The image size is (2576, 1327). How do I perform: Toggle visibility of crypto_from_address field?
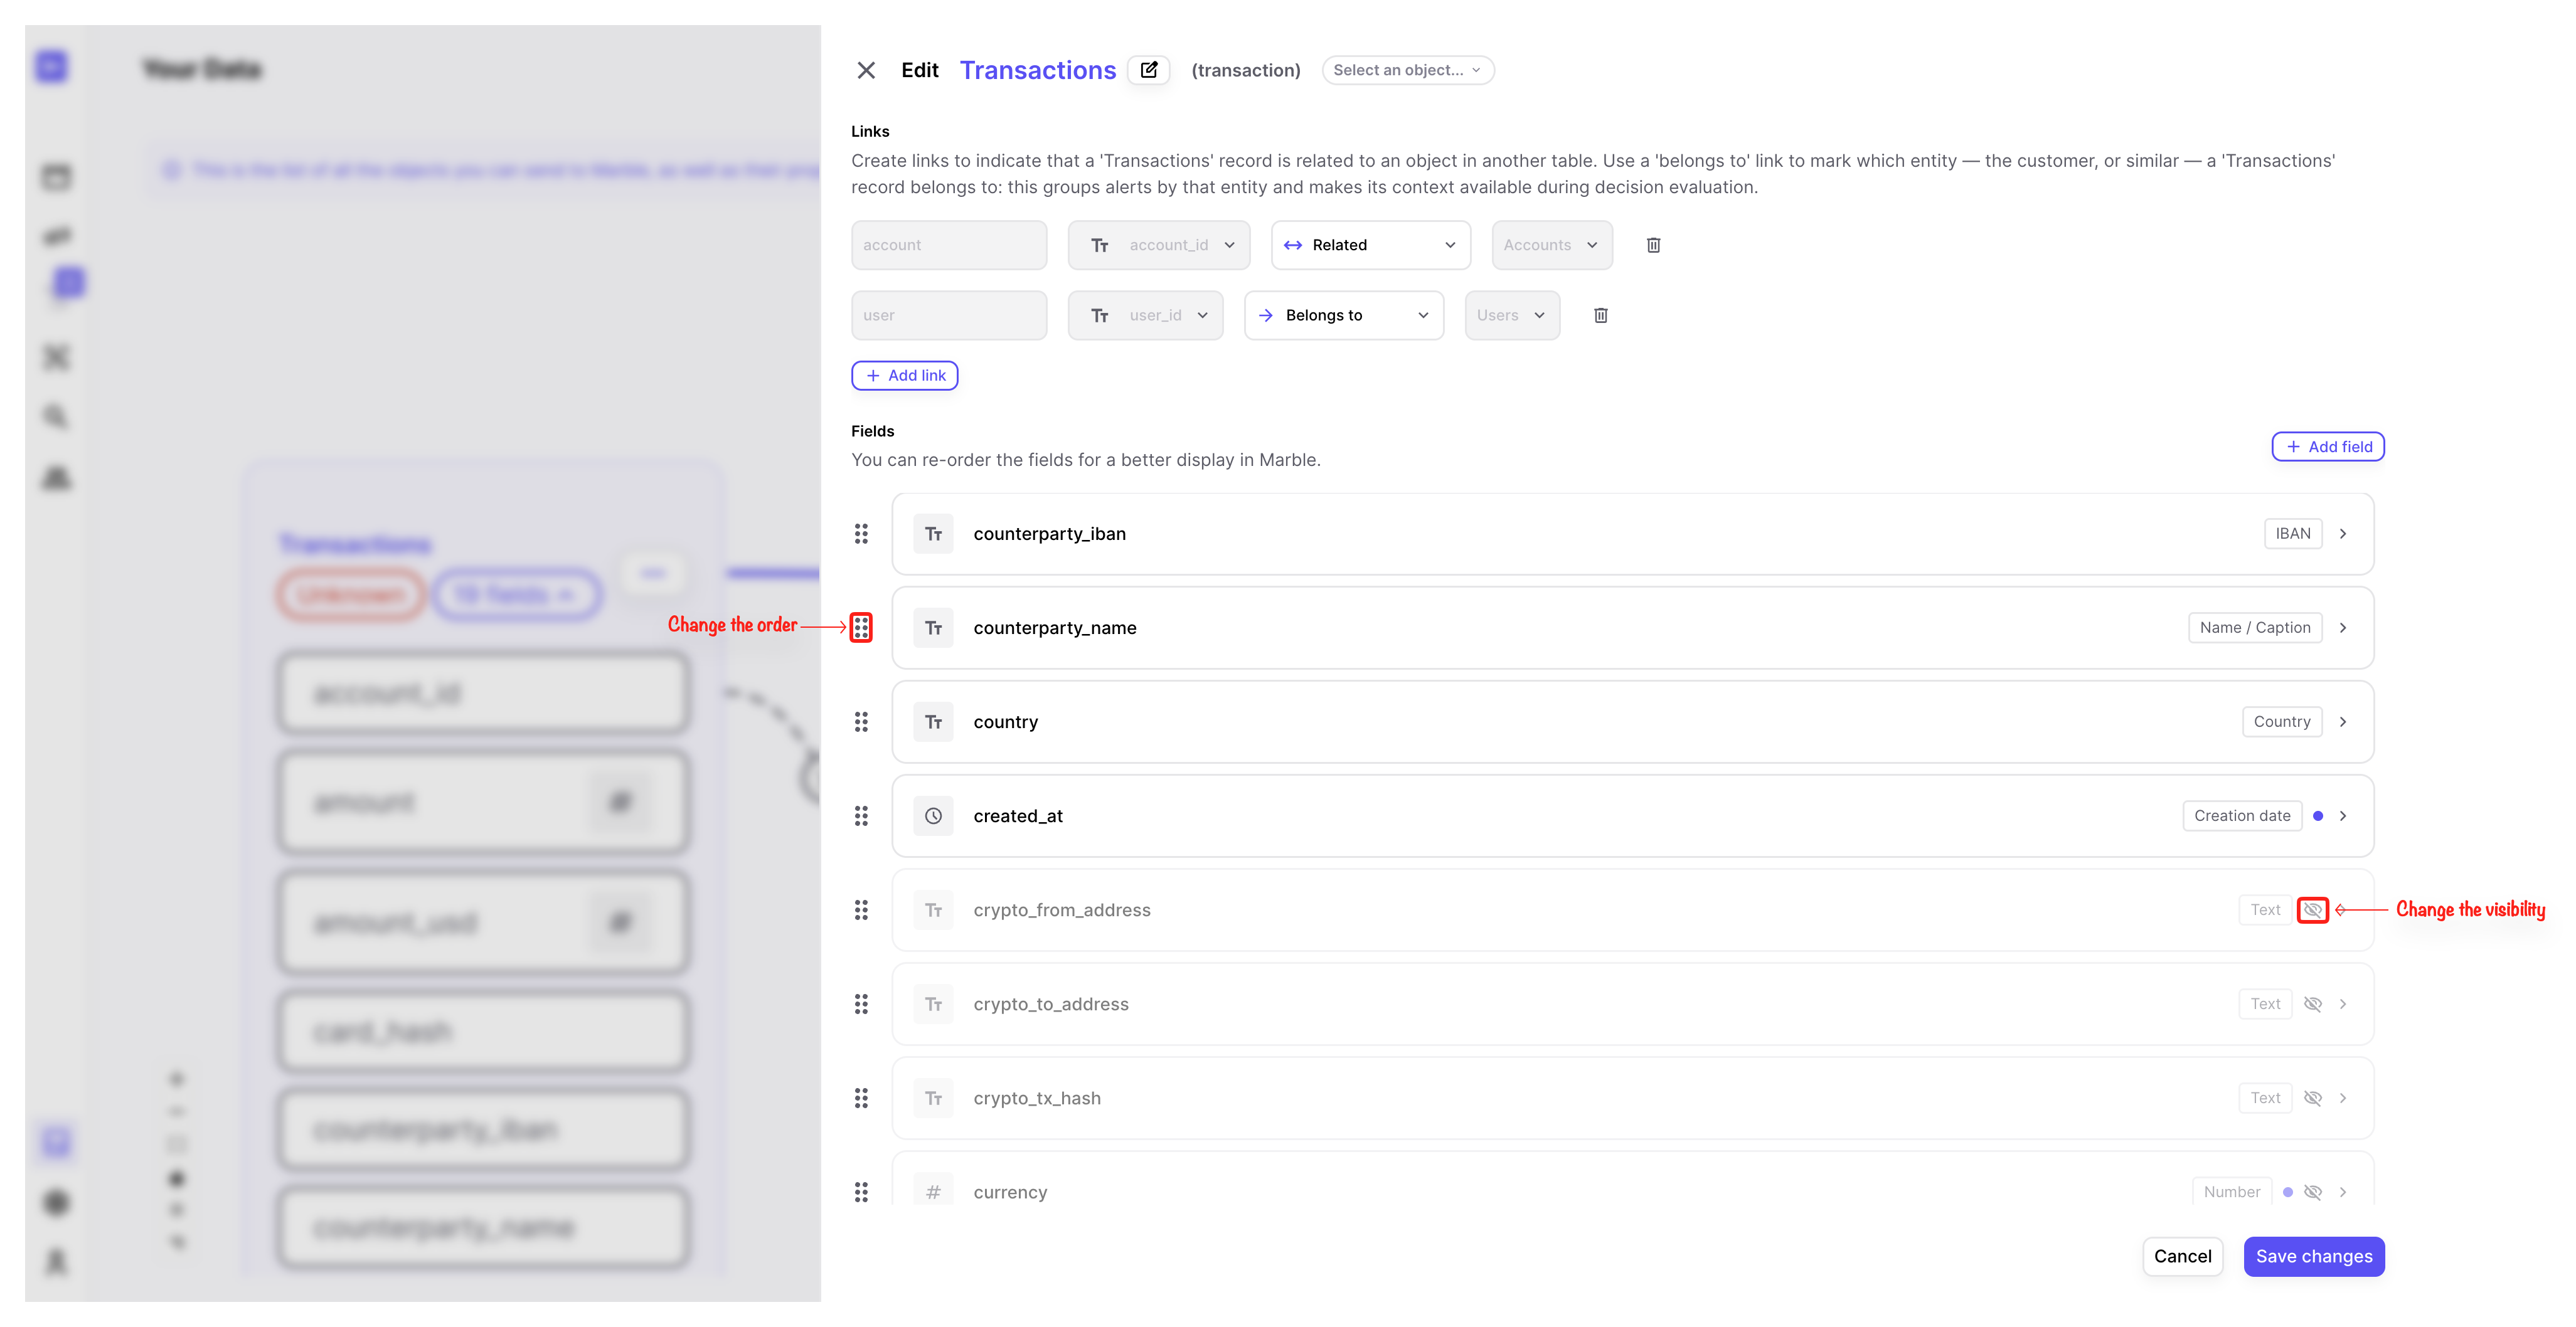[x=2313, y=909]
